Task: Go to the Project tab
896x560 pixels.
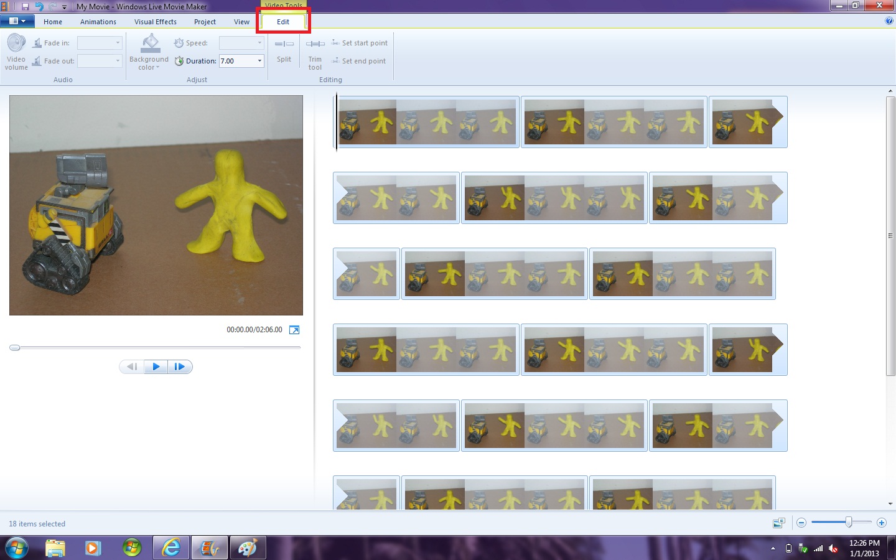Action: [x=205, y=22]
